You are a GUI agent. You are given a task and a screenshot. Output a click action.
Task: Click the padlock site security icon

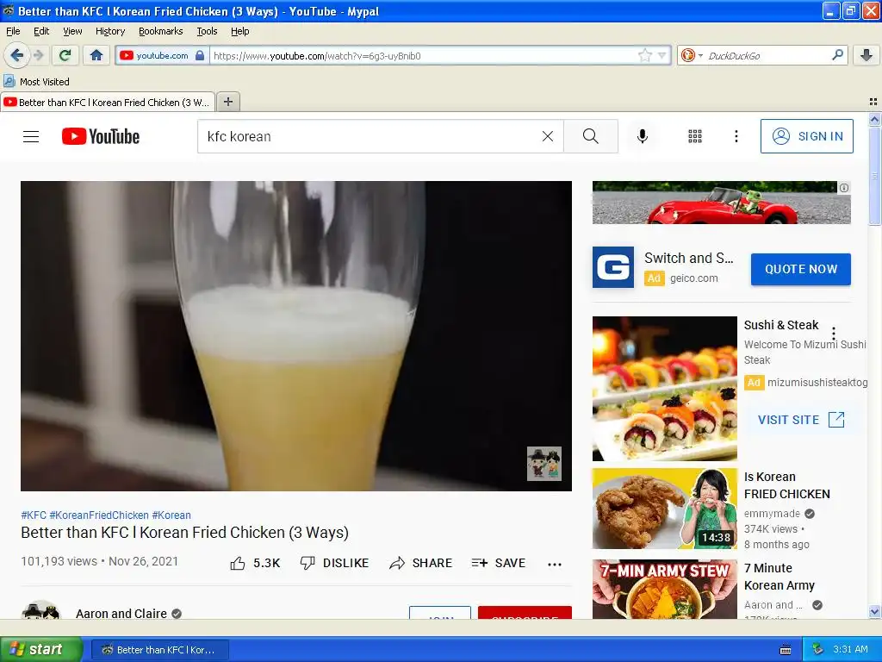point(200,55)
